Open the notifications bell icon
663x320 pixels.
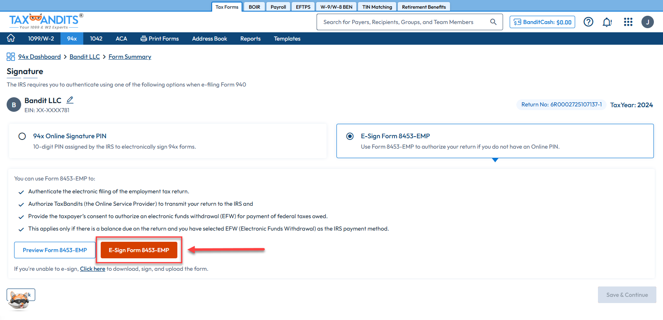pyautogui.click(x=607, y=22)
